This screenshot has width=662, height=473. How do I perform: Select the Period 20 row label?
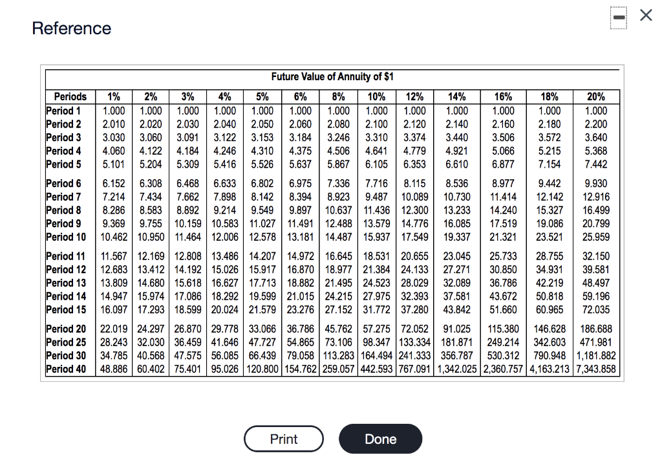point(66,329)
